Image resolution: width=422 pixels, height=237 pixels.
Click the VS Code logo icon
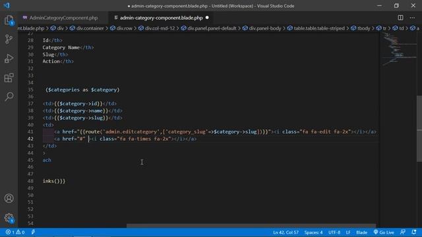(x=7, y=5)
